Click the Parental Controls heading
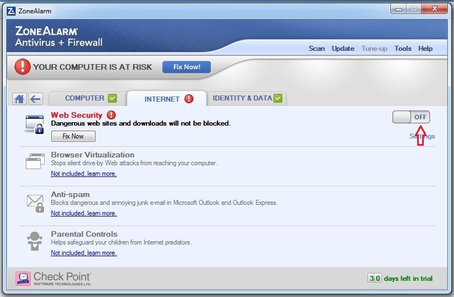The height and width of the screenshot is (297, 454). tap(84, 234)
